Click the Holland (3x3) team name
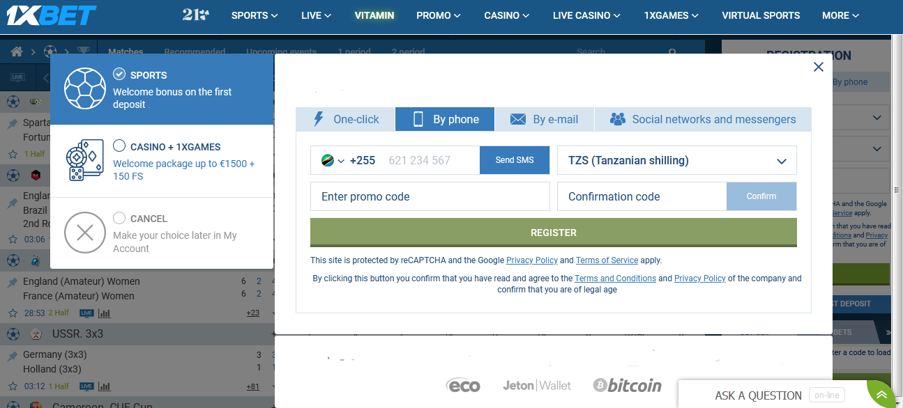 pyautogui.click(x=52, y=369)
